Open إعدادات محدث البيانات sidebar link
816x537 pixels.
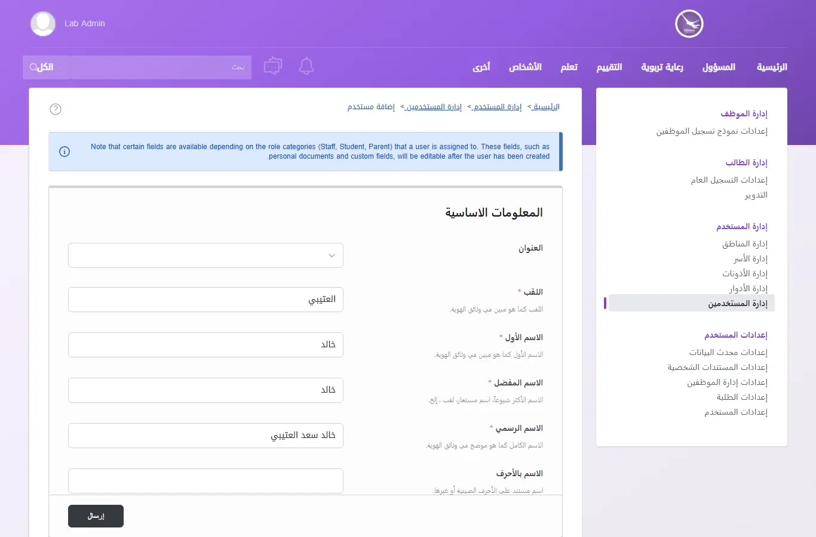[x=729, y=353]
